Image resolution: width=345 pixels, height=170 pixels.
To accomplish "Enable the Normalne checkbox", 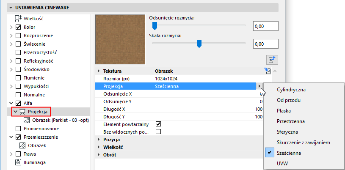I will [x=18, y=95].
